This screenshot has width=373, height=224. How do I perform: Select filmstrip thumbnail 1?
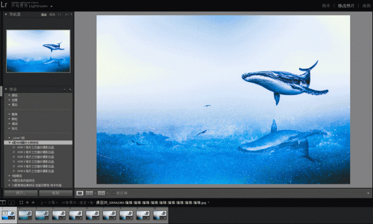[x=9, y=215]
